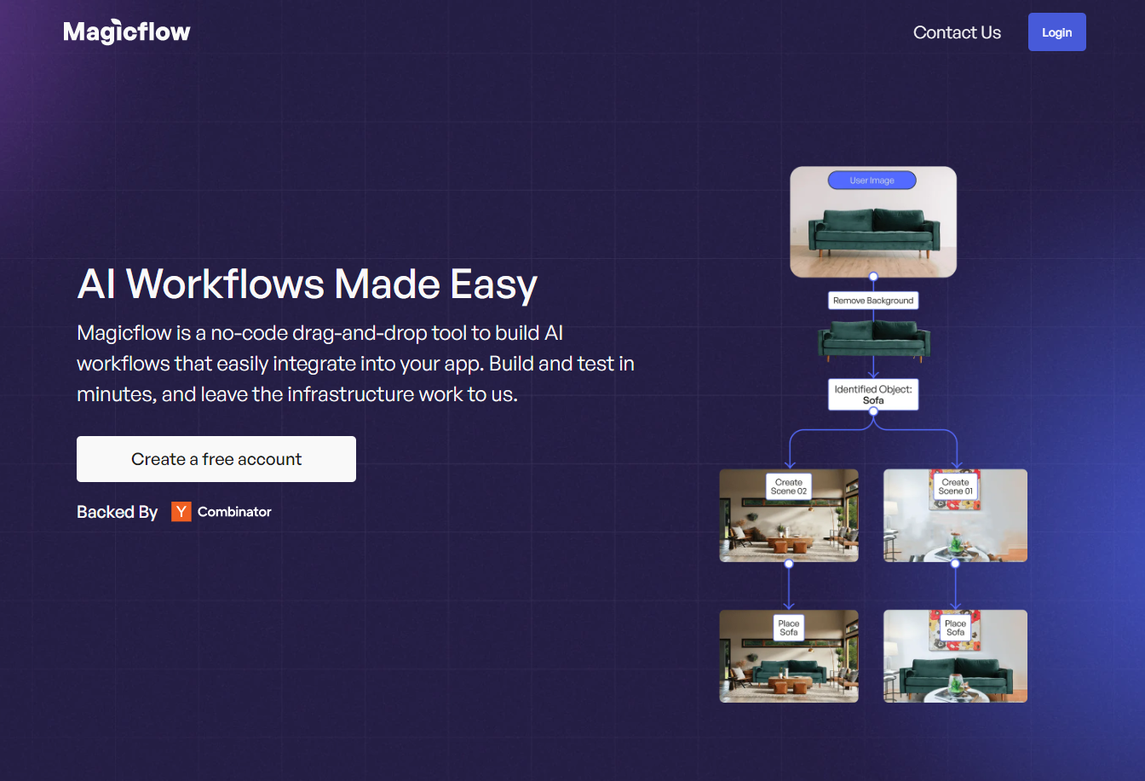Click the connector dot below Identified Object node
1145x781 pixels.
click(873, 411)
